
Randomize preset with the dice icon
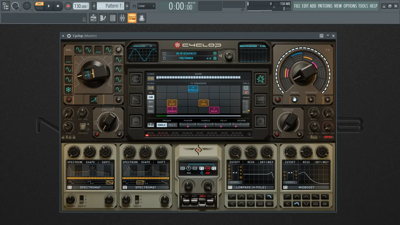click(x=215, y=58)
